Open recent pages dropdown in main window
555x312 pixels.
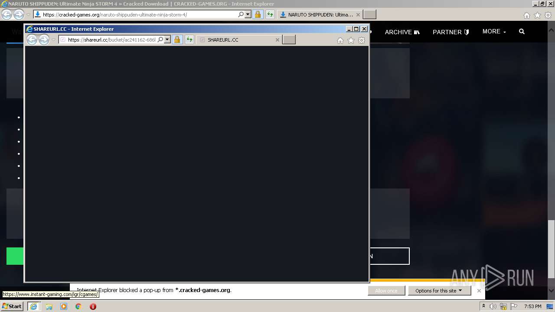29,14
